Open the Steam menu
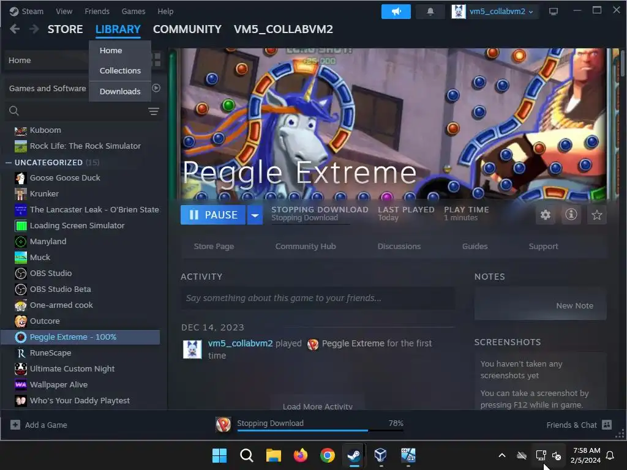The width and height of the screenshot is (627, 470). [x=32, y=11]
